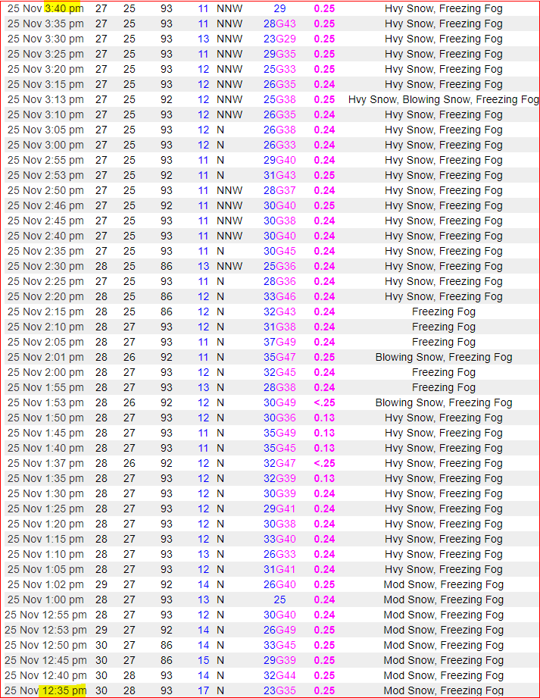Select gust value '30G45' at 2:35 pm
The width and height of the screenshot is (540, 698).
point(279,251)
